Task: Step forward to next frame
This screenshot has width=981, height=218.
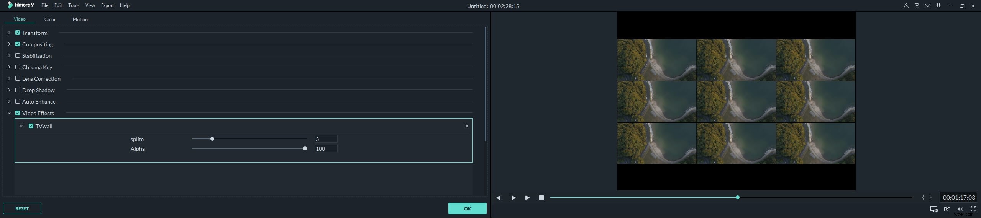Action: [513, 198]
